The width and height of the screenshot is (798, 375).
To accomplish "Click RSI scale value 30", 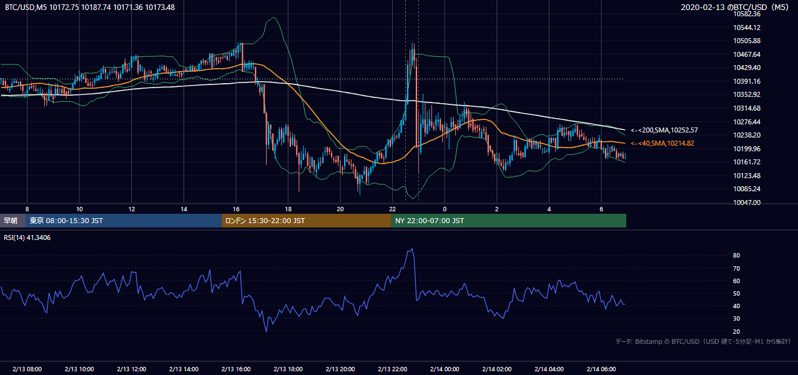I will 736,319.
